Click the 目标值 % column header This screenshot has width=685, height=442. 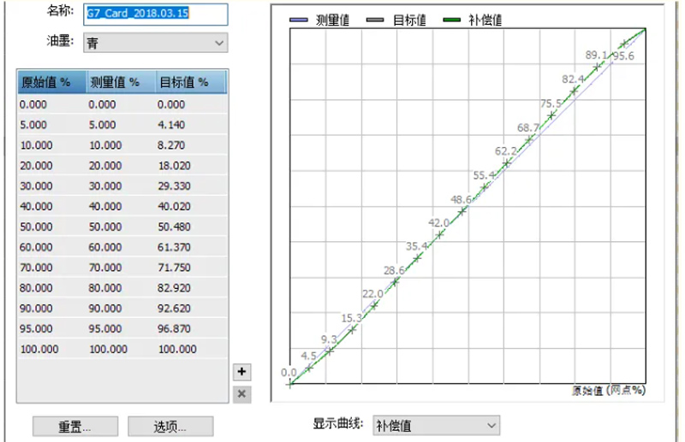coord(190,82)
